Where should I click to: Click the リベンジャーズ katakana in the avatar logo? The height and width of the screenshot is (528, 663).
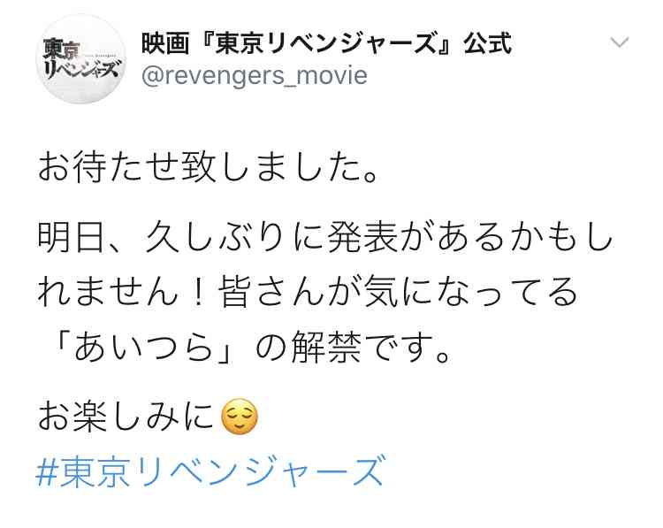(x=82, y=68)
